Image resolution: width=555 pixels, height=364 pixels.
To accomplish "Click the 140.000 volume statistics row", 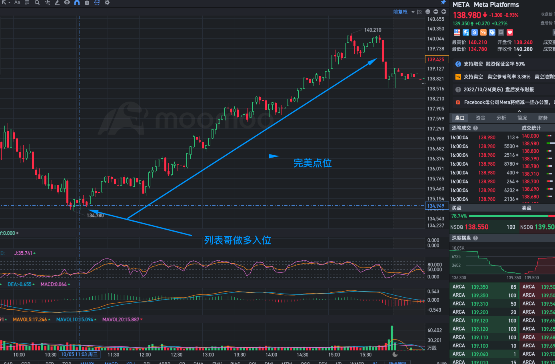I will 538,136.
